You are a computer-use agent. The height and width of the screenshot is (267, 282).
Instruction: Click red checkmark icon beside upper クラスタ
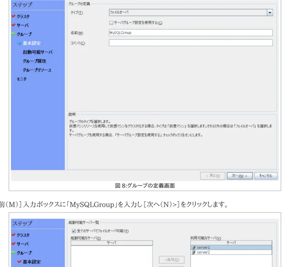13,16
